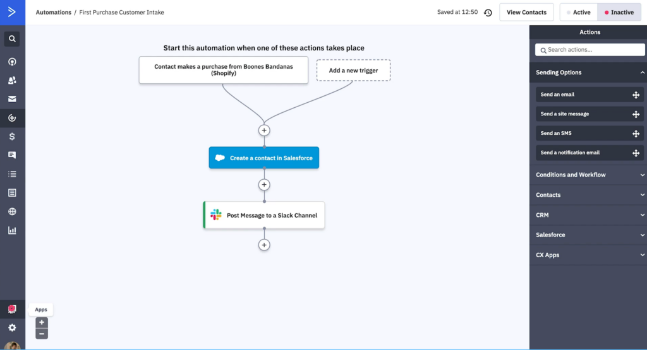Open Deals from the dollar sidebar icon
647x350 pixels.
click(12, 136)
